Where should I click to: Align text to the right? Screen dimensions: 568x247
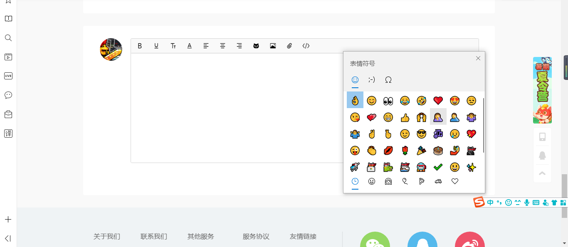tap(239, 46)
